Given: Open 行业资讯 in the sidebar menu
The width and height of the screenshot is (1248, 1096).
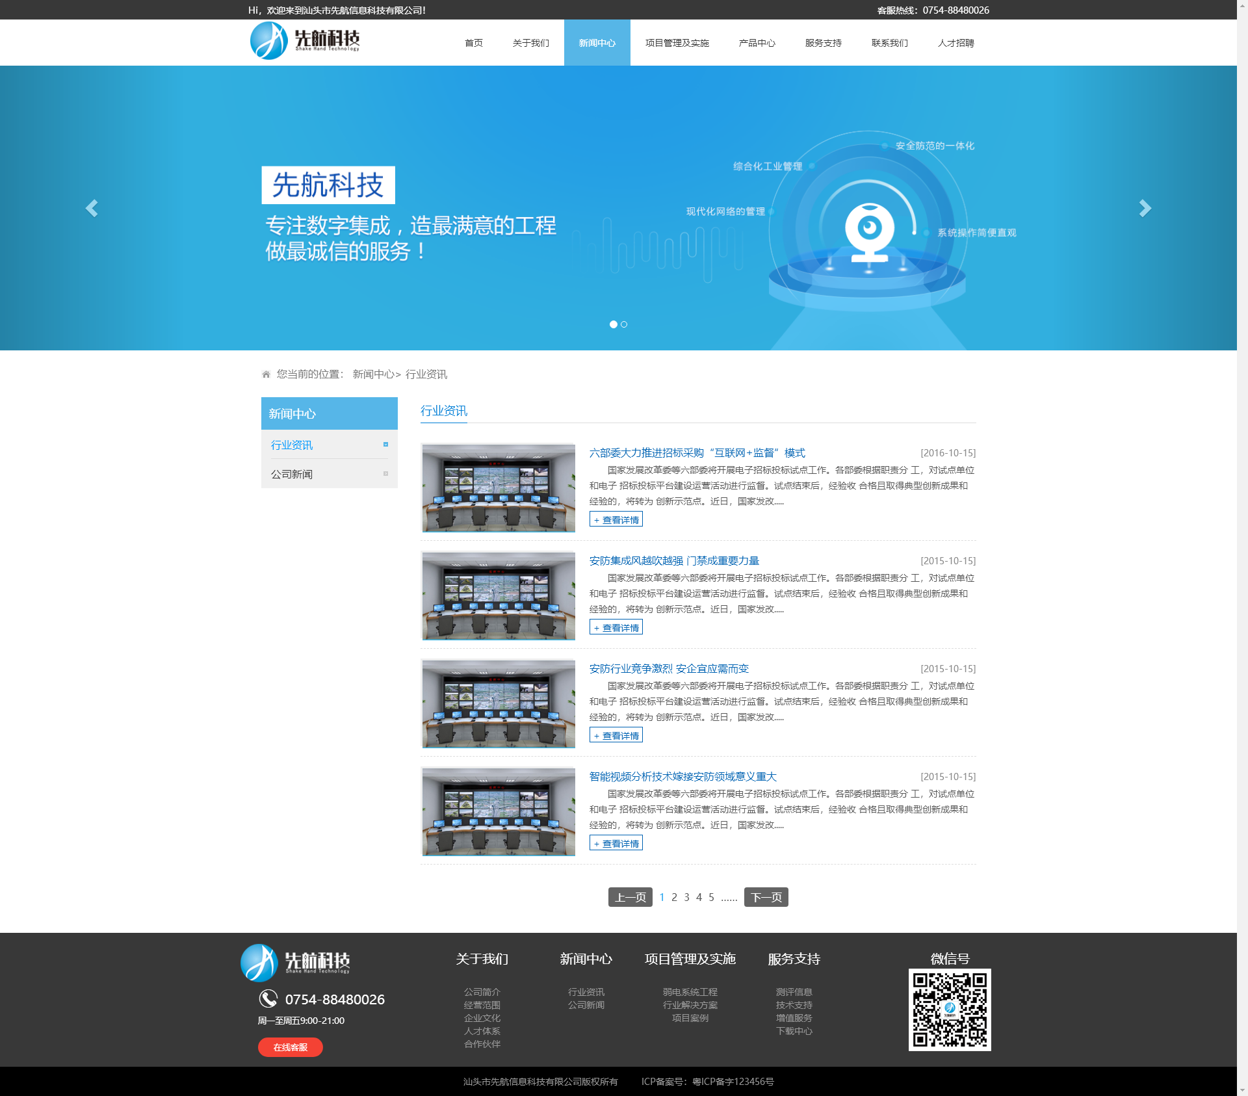Looking at the screenshot, I should (292, 445).
